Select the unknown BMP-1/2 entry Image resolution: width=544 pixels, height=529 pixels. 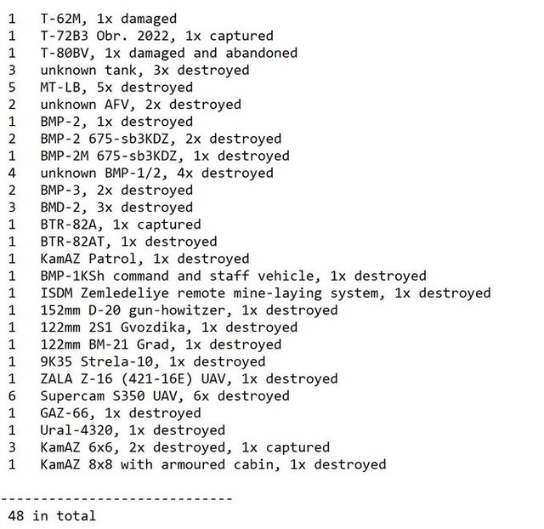(156, 173)
